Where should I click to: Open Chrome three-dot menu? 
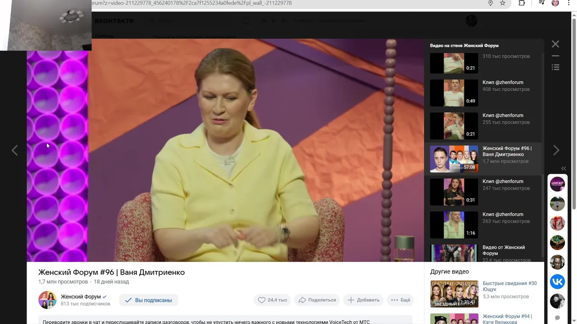(568, 3)
